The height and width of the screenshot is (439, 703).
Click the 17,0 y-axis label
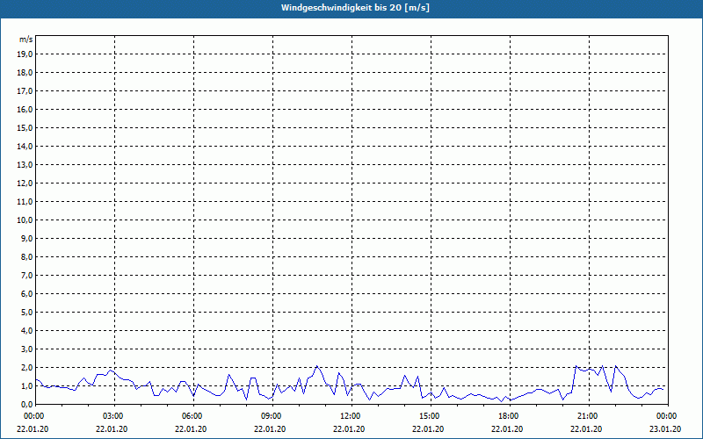tap(25, 91)
